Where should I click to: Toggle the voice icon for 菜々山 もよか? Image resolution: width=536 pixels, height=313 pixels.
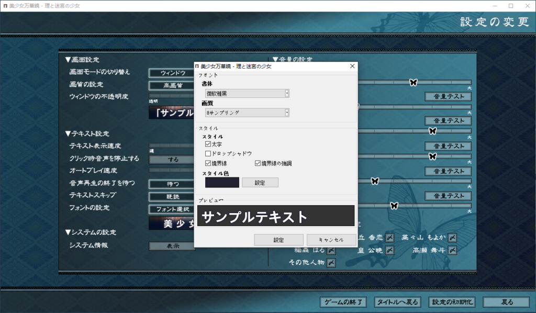[452, 238]
